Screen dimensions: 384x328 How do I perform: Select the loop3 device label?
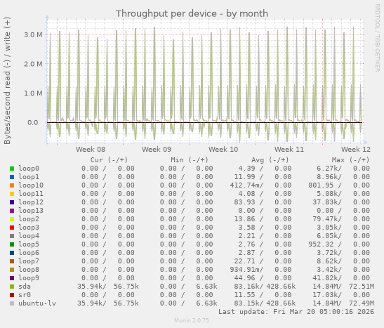tap(29, 228)
